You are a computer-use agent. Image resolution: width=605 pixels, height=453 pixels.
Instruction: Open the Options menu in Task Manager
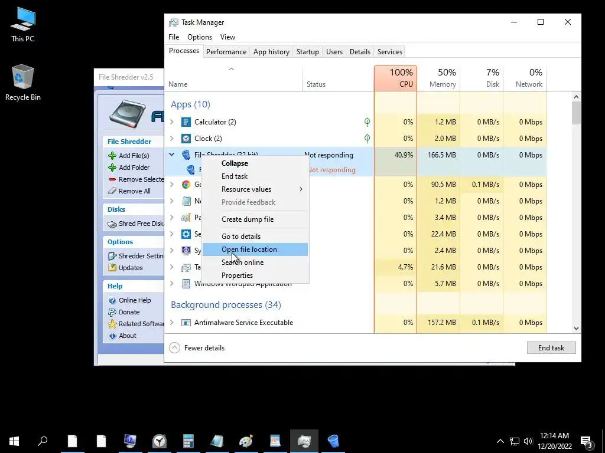point(200,37)
